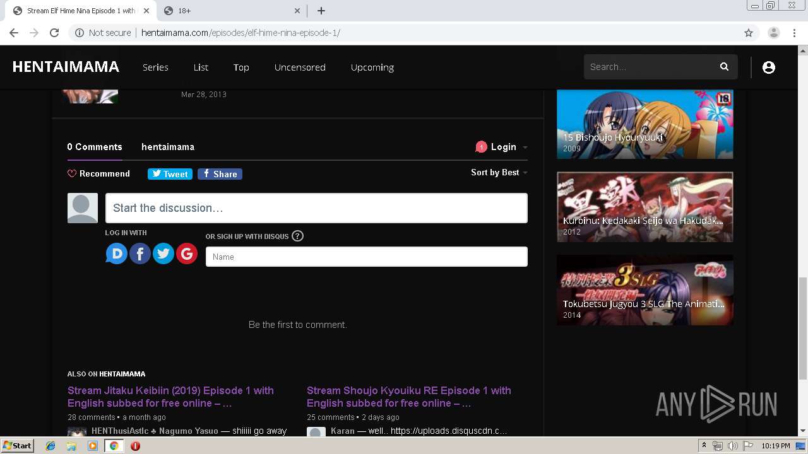Expand the Login dropdown

pyautogui.click(x=508, y=147)
